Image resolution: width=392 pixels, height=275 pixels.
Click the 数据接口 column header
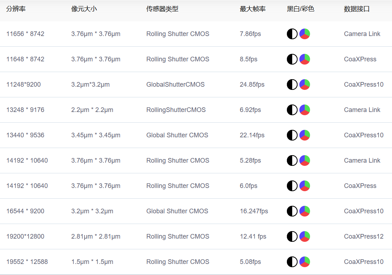(x=357, y=9)
